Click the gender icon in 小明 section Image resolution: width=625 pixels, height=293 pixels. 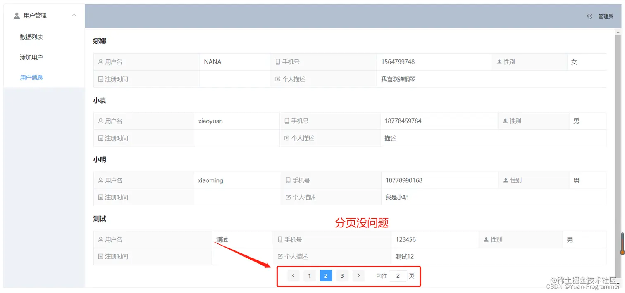[x=506, y=180]
